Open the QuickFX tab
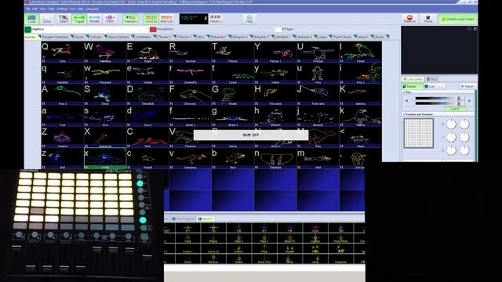Viewport: 502px width, 282px height. click(206, 219)
